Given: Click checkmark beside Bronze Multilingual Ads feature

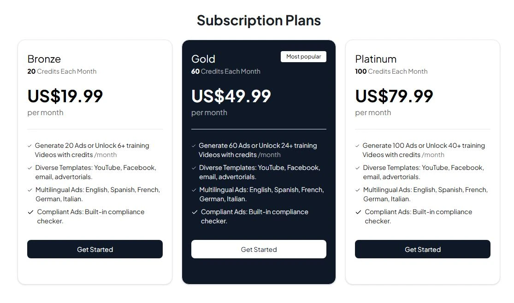Looking at the screenshot, I should (30, 190).
